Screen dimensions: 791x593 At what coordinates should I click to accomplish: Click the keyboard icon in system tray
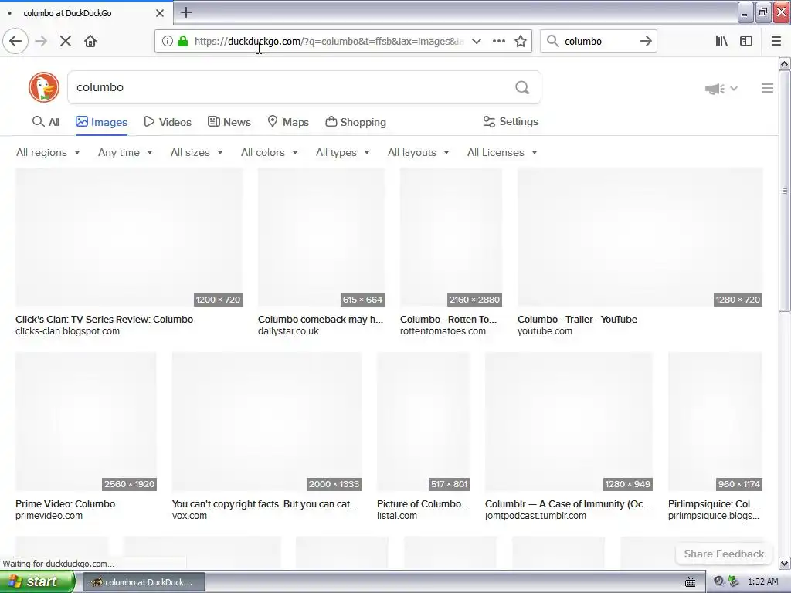[690, 582]
